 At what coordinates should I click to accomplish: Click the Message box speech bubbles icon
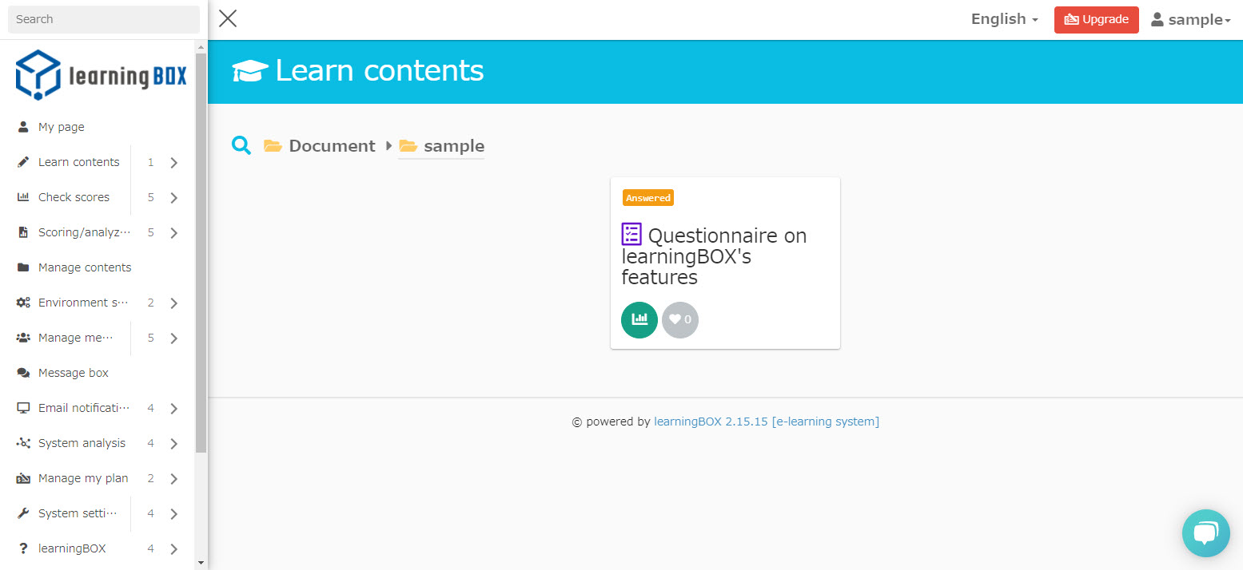point(23,373)
